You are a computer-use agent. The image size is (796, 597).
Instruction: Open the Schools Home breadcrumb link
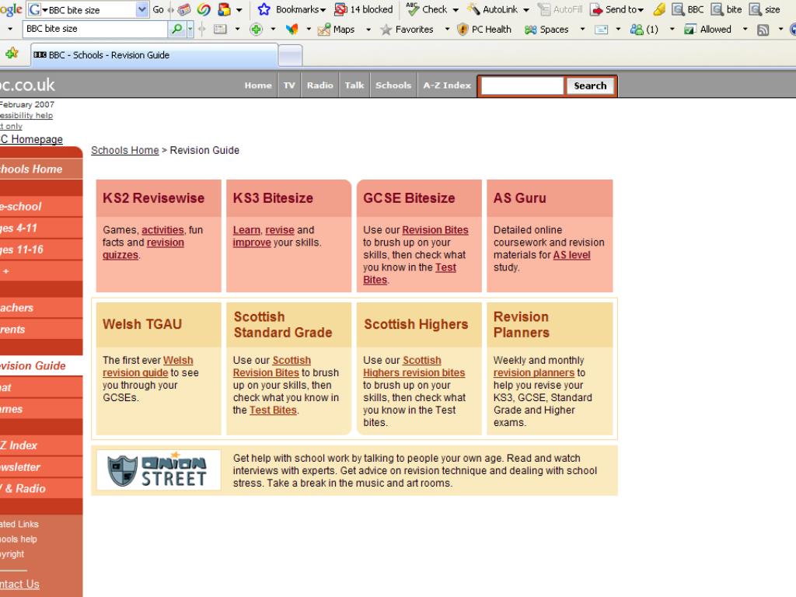[x=125, y=150]
